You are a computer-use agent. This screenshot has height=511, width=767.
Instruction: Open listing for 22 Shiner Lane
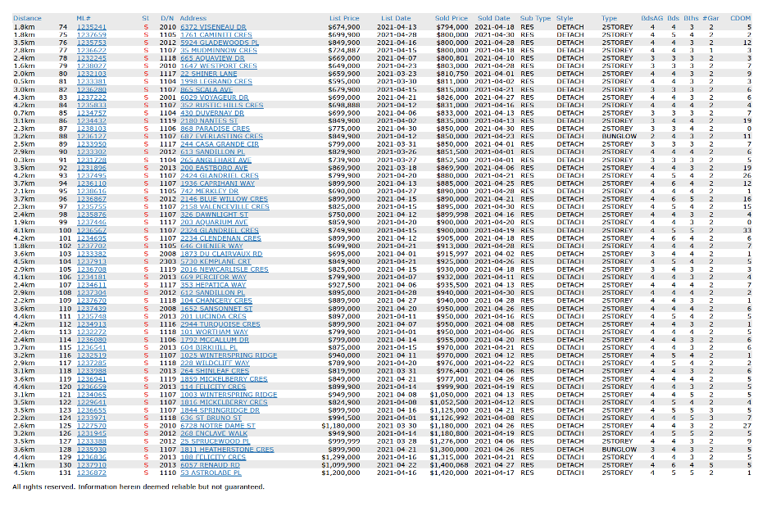206,74
